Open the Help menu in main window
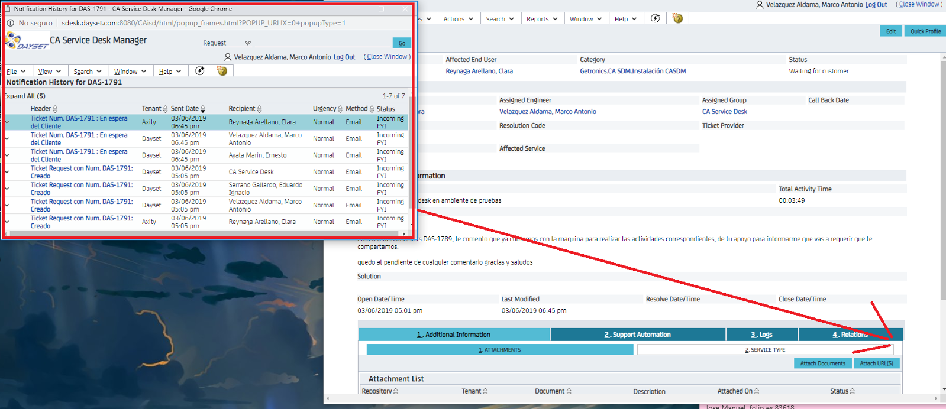 (x=625, y=19)
